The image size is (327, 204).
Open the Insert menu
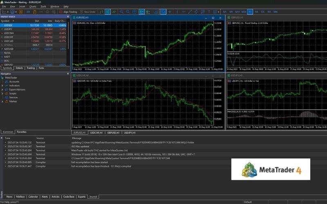point(22,7)
